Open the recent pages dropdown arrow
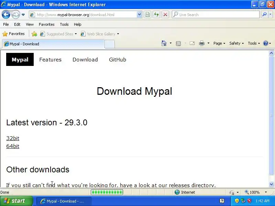The width and height of the screenshot is (275, 206). (x=23, y=15)
